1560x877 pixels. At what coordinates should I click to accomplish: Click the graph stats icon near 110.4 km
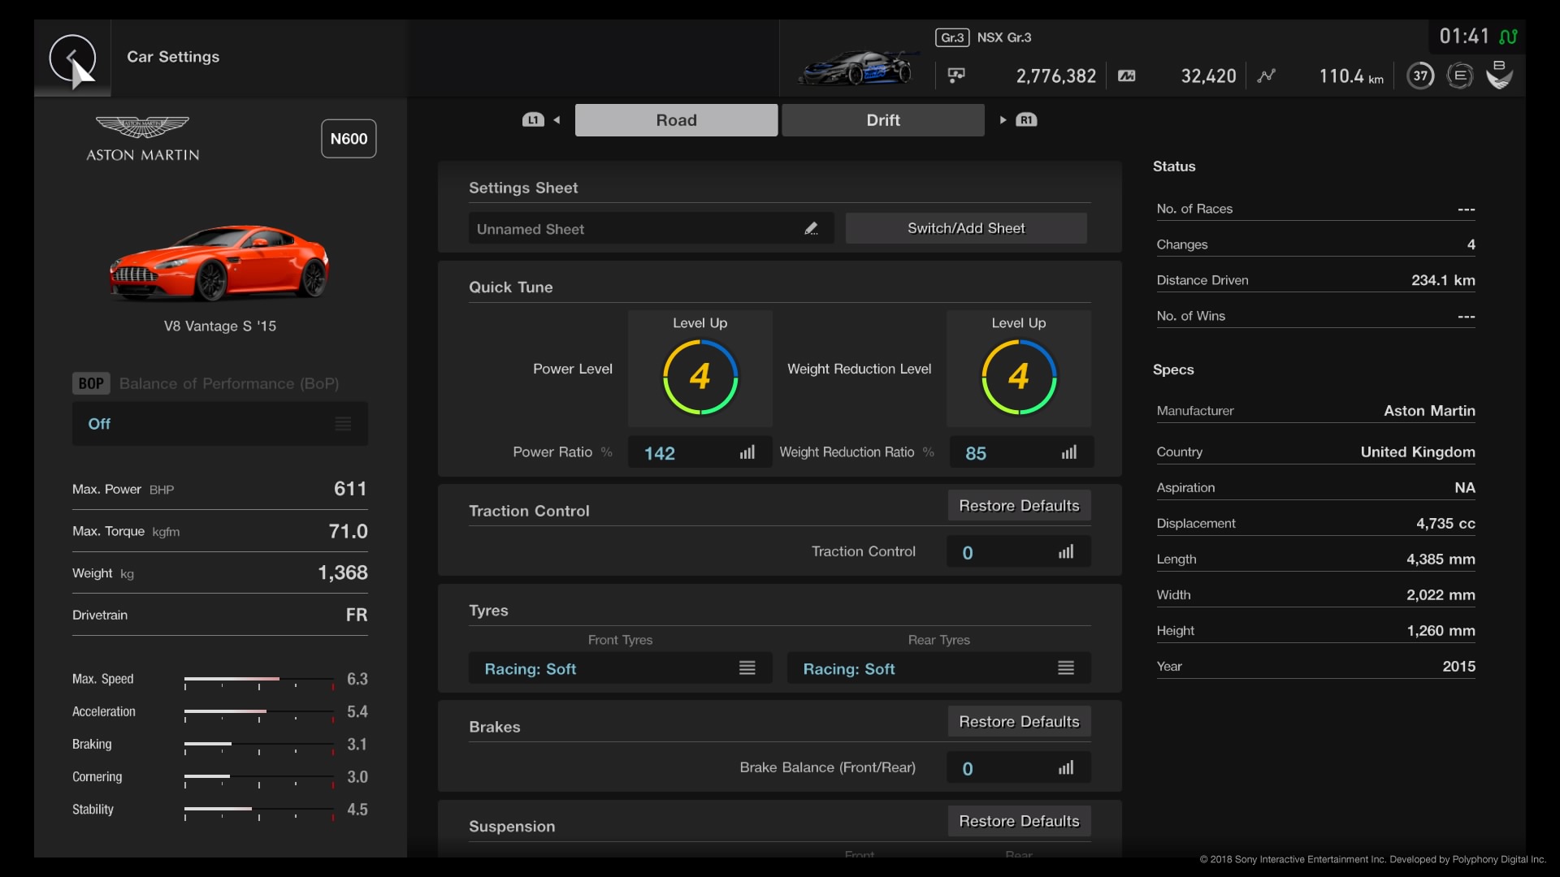pos(1267,75)
